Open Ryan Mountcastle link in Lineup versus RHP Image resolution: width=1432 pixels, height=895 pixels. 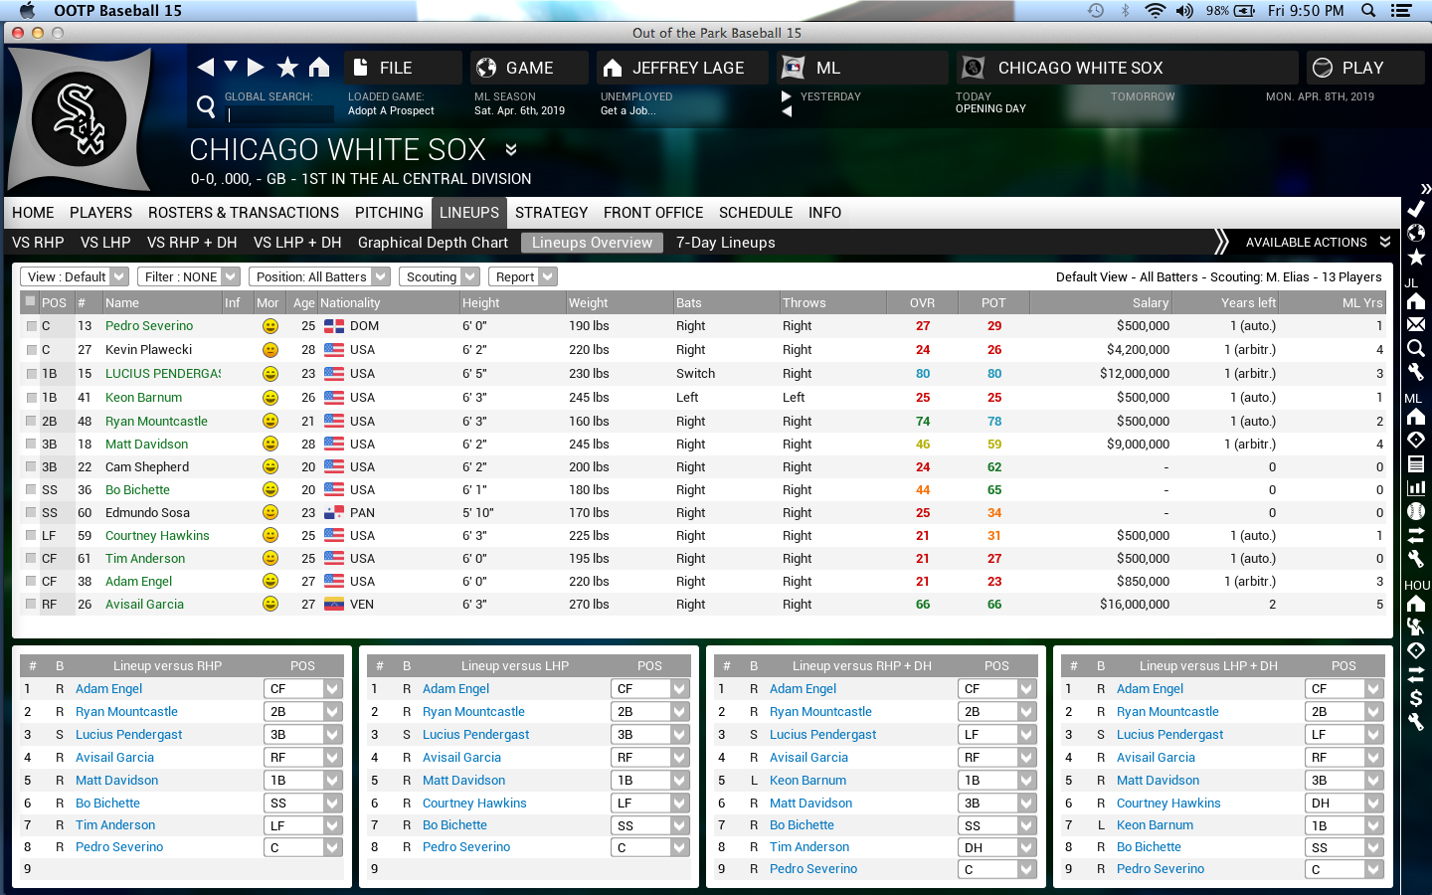[126, 712]
